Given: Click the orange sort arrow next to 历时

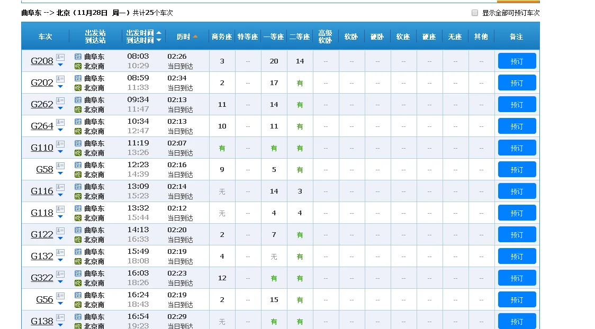Looking at the screenshot, I should tap(195, 36).
